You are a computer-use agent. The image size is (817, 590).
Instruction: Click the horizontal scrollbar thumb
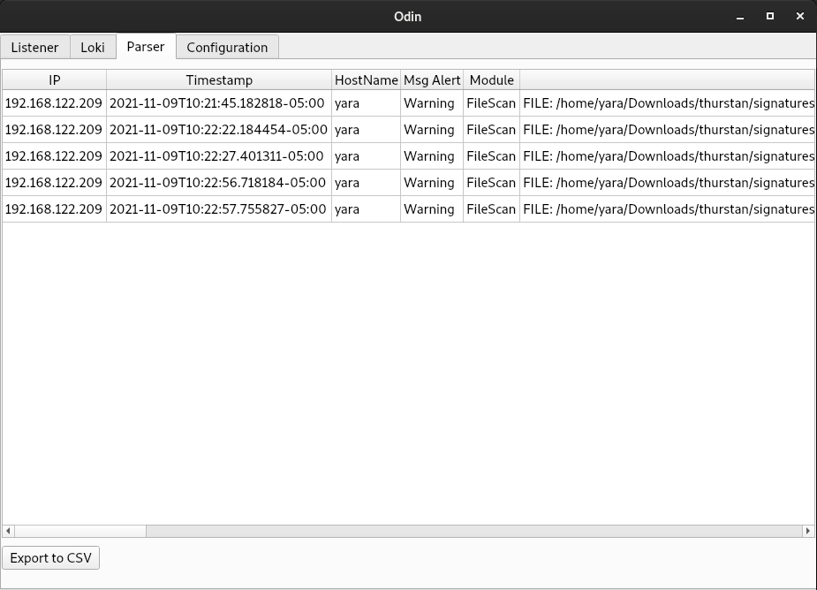tap(80, 531)
